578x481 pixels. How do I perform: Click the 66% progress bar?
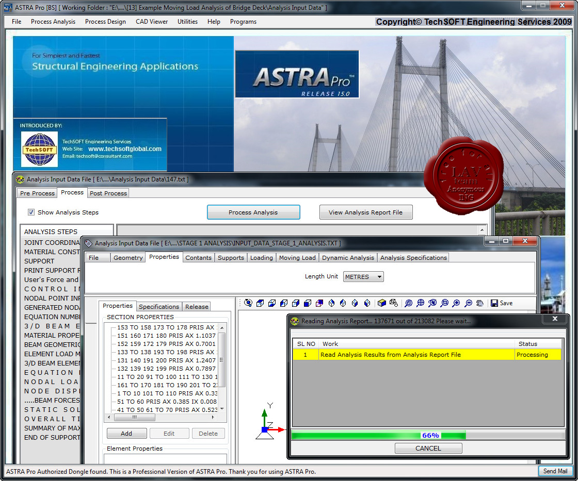[428, 435]
